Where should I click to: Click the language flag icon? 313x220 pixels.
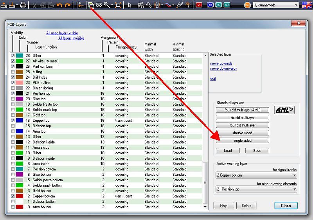pos(307,5)
